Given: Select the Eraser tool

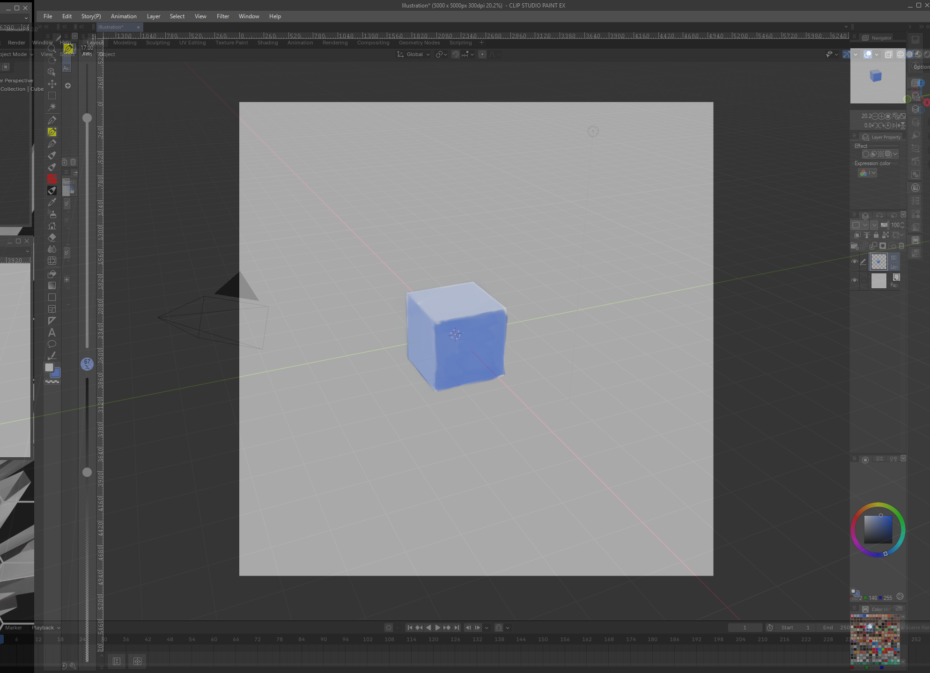Looking at the screenshot, I should coord(52,237).
